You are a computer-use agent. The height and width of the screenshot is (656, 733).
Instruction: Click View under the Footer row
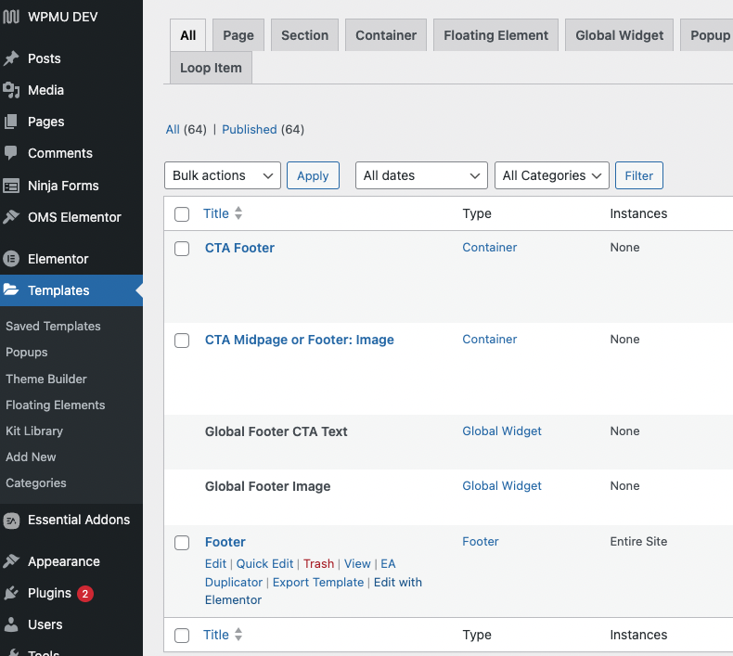(x=357, y=564)
